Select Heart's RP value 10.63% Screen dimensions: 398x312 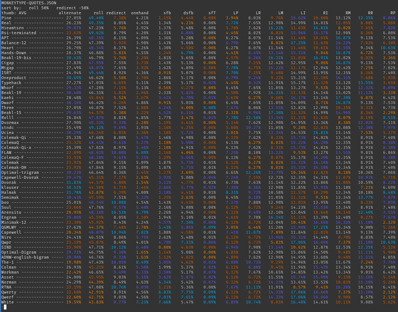(388, 48)
